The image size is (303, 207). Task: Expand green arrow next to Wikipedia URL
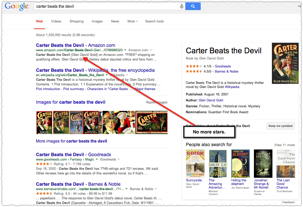pos(107,75)
